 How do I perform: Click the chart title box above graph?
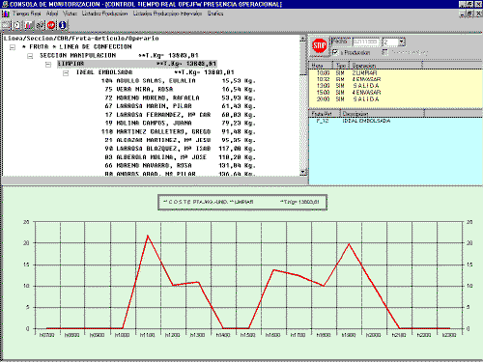(x=242, y=202)
